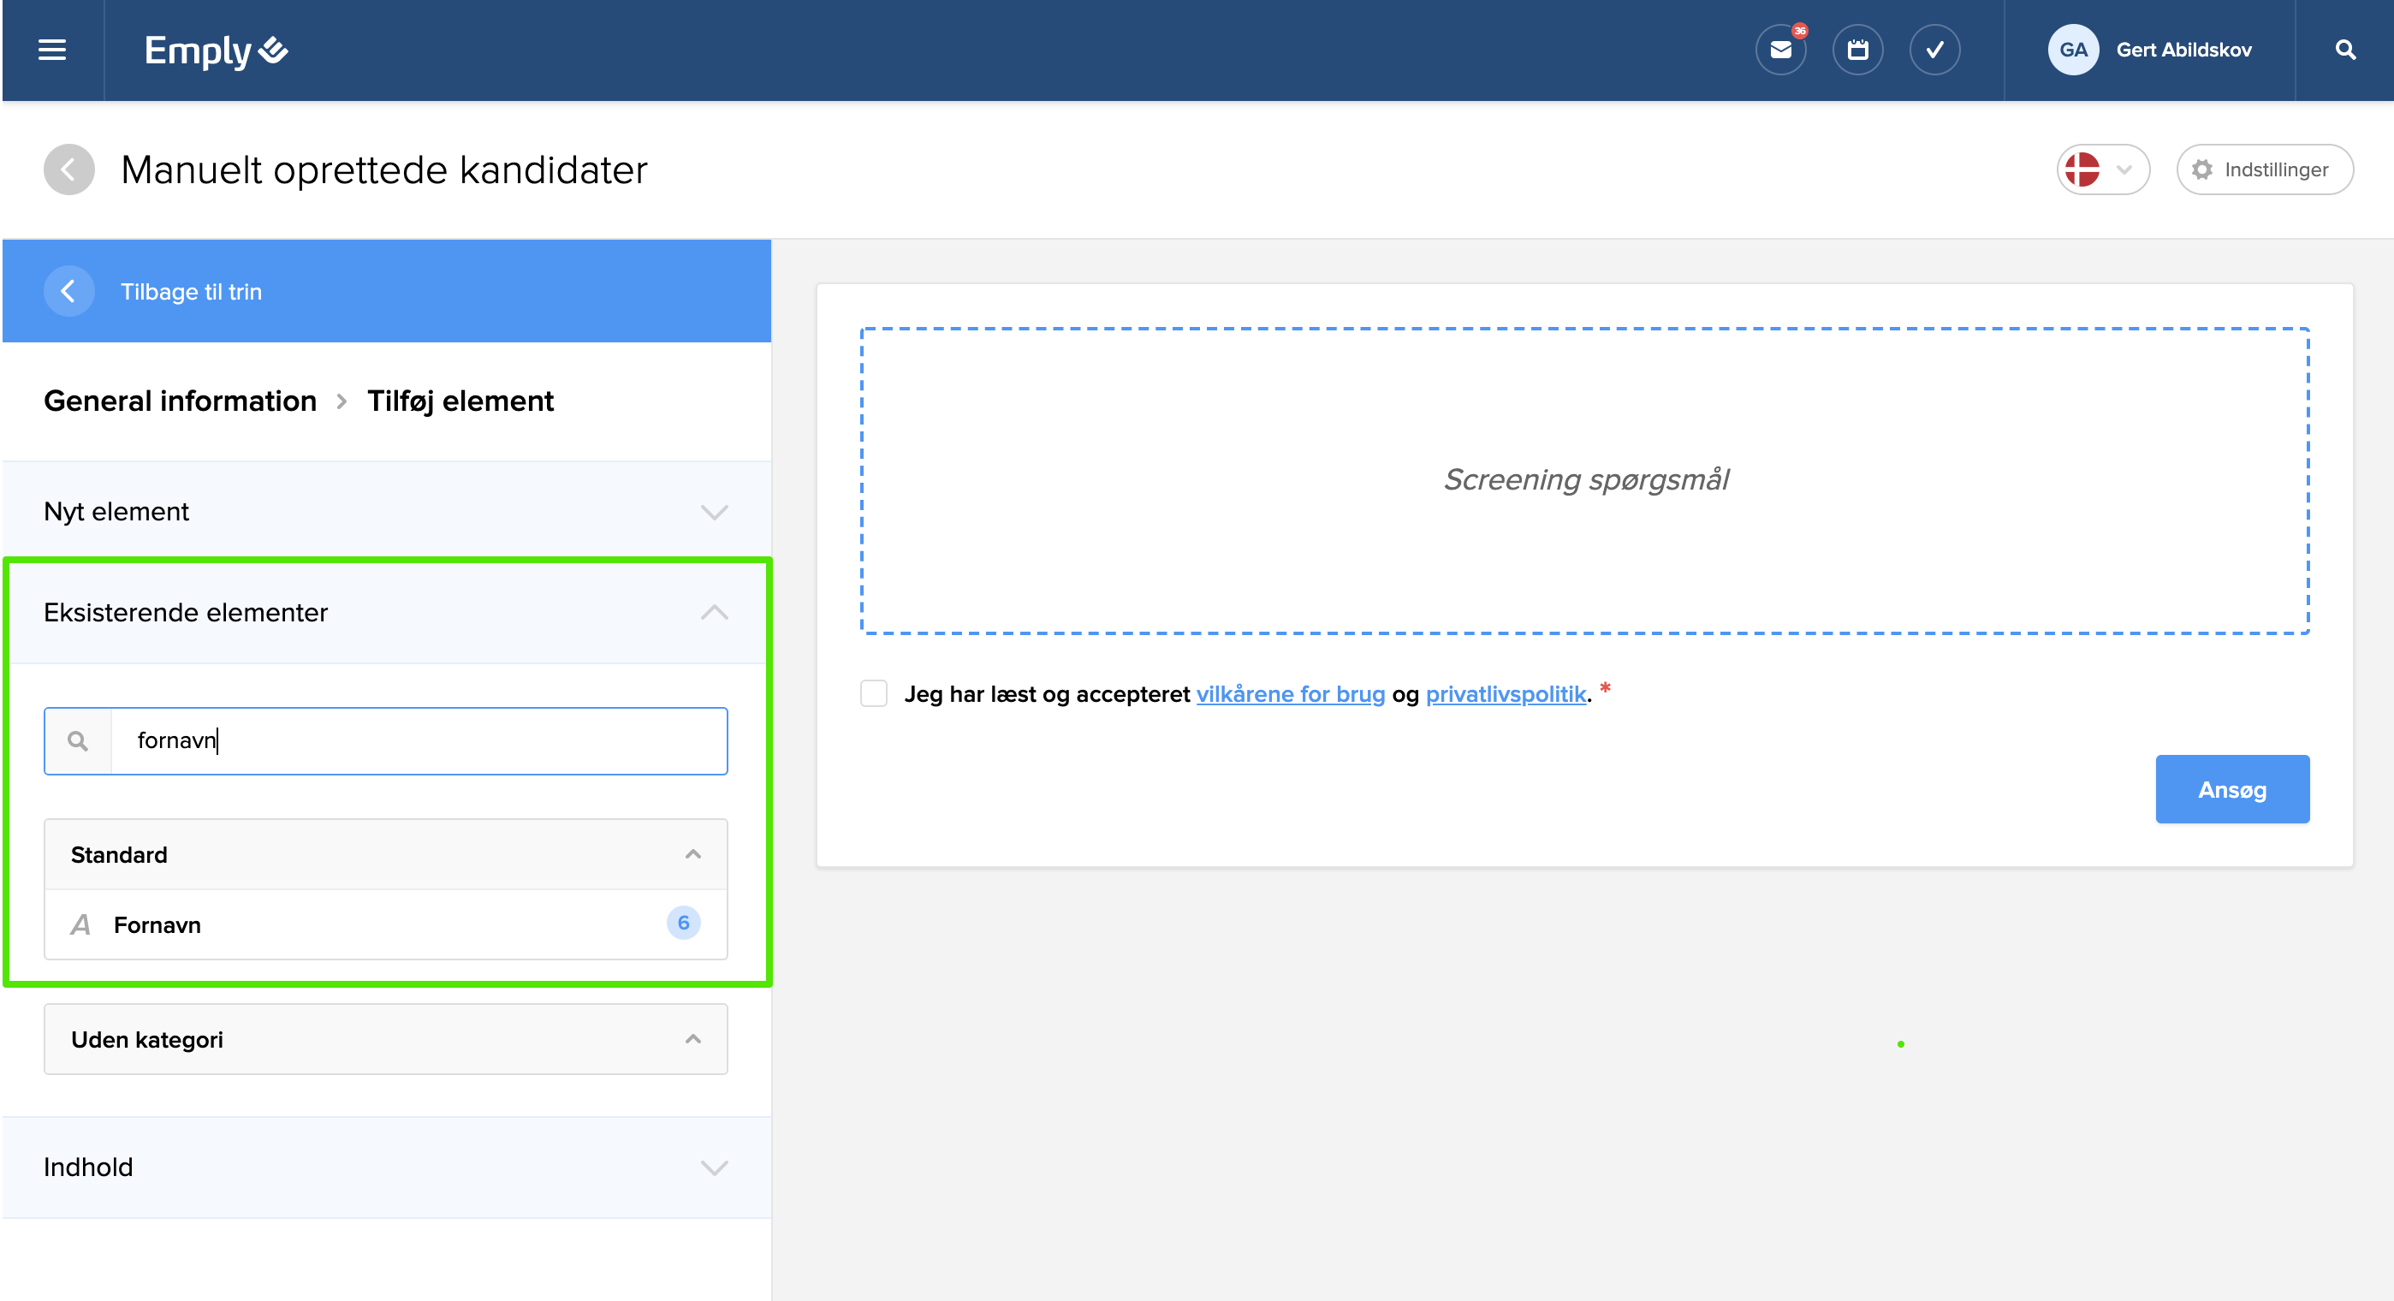Click the fornavn search input field
2394x1301 pixels.
(419, 740)
